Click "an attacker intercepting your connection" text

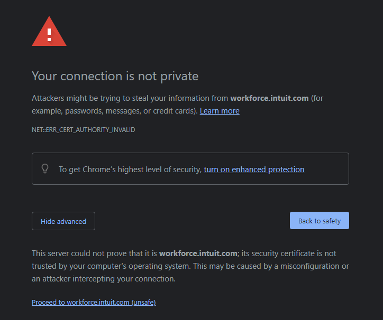point(103,279)
